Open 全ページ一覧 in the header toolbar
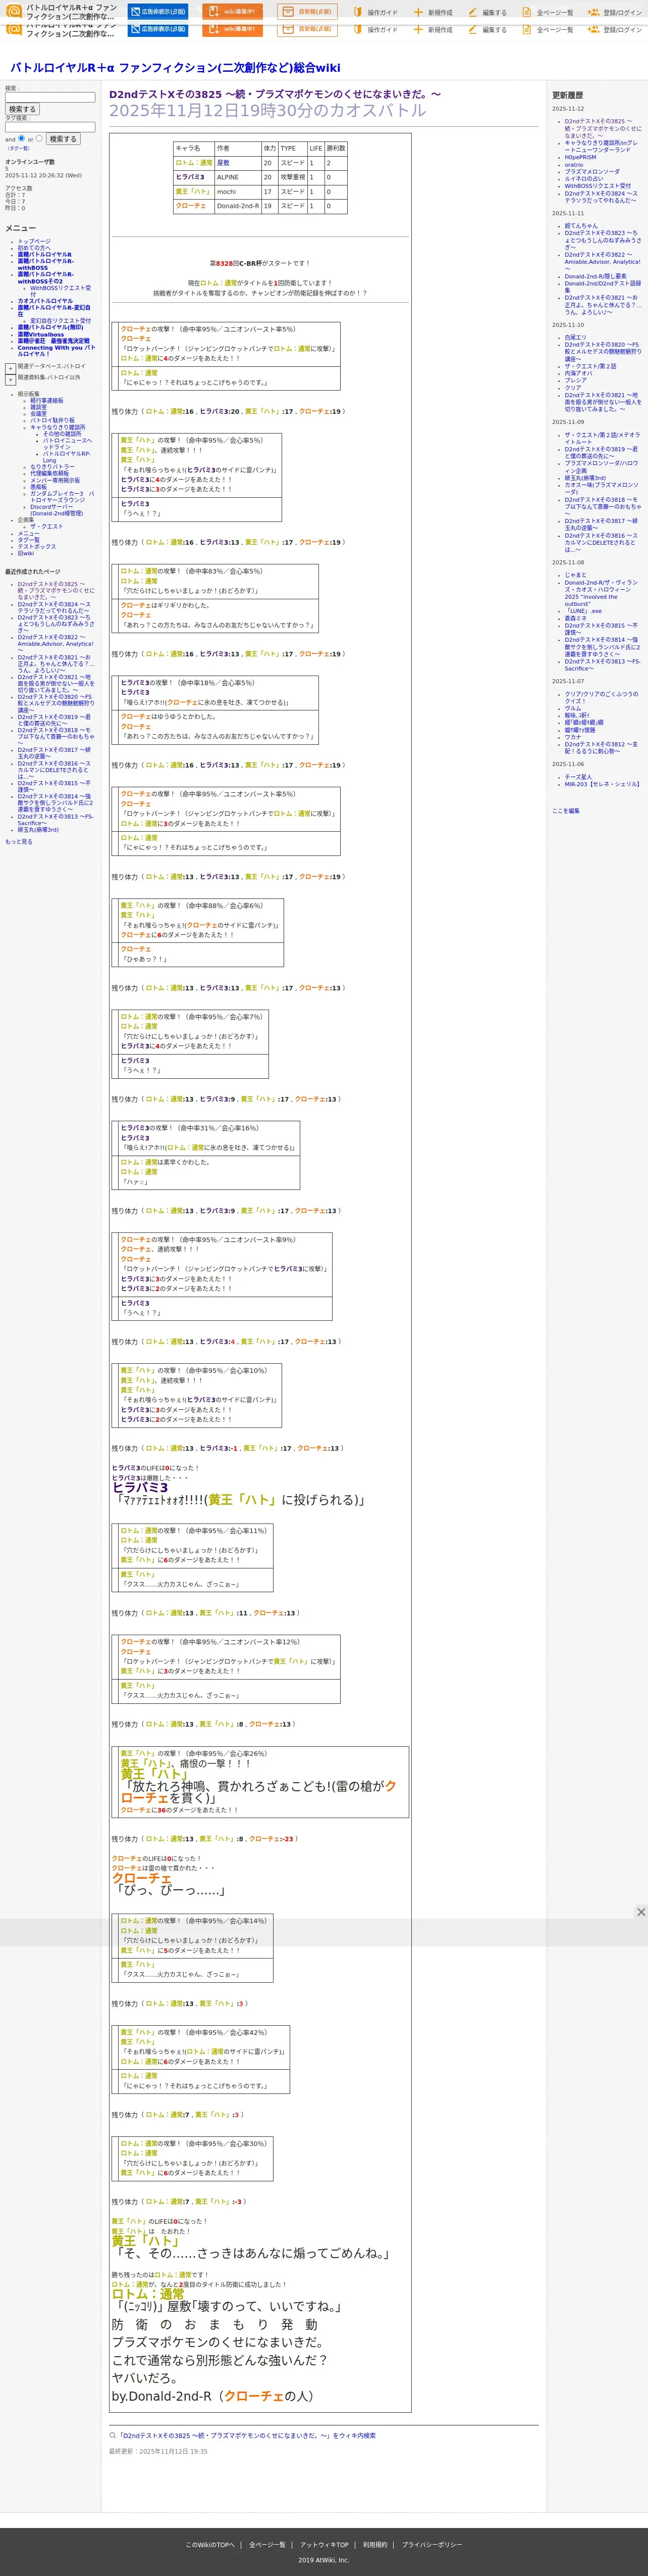Screen dimensions: 648x2576 [548, 13]
